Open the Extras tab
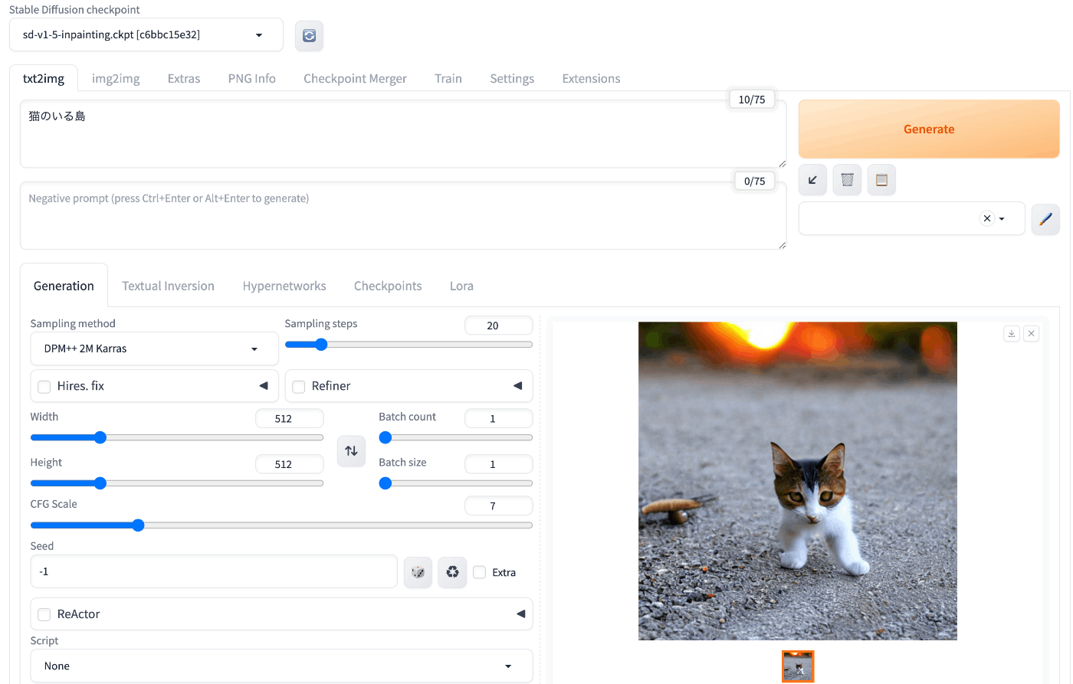The width and height of the screenshot is (1073, 684). pos(184,78)
